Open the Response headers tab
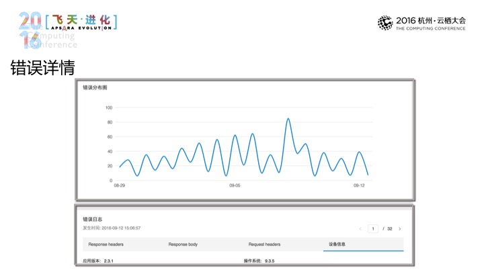The height and width of the screenshot is (272, 484). tap(106, 244)
